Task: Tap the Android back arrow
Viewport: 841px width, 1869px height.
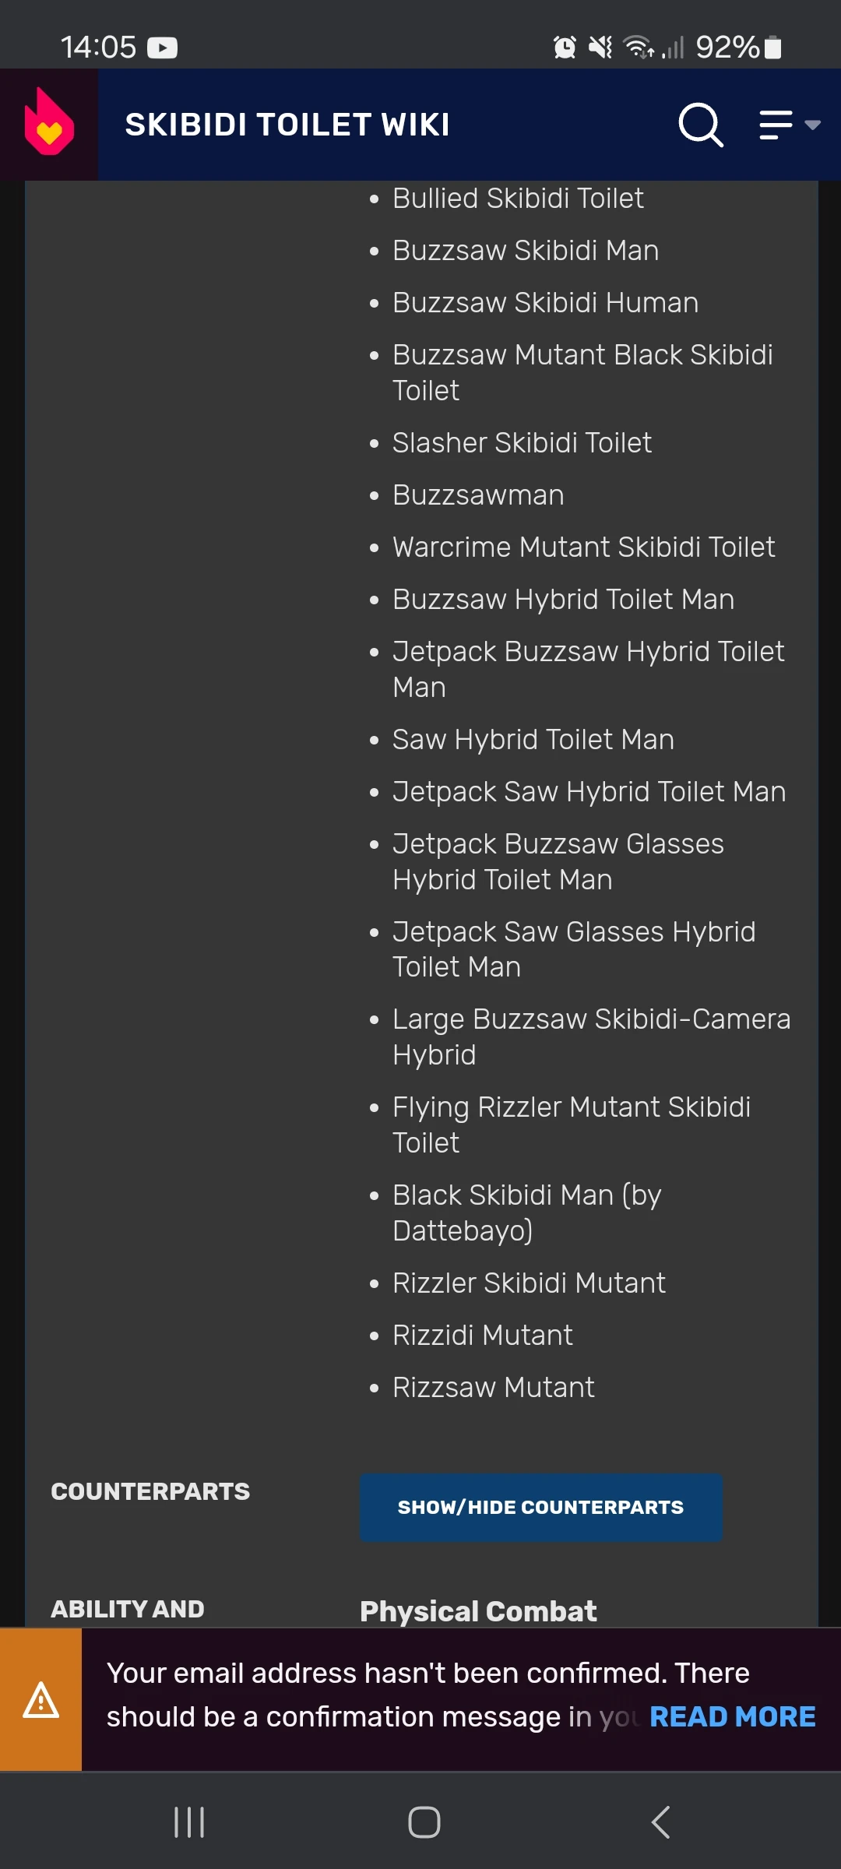Action: pyautogui.click(x=660, y=1822)
